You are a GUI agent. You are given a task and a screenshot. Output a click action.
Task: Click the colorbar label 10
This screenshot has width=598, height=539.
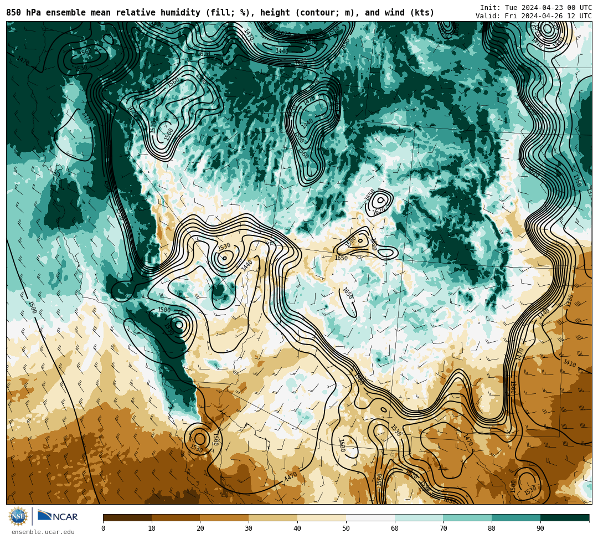click(x=152, y=528)
